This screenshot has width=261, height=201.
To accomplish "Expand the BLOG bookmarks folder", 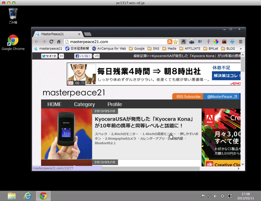I will 228,49.
